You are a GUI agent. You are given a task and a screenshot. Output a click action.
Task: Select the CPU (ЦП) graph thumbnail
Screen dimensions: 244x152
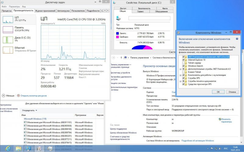(8, 19)
